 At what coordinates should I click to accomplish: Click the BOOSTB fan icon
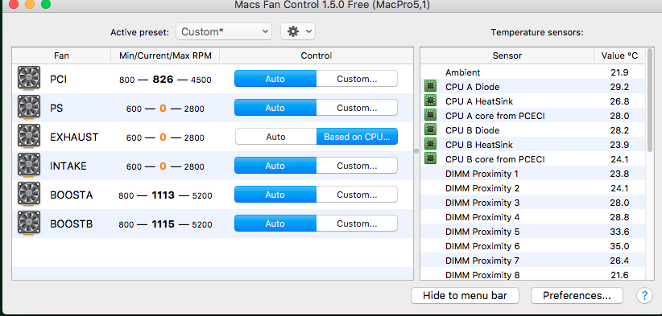tap(29, 224)
